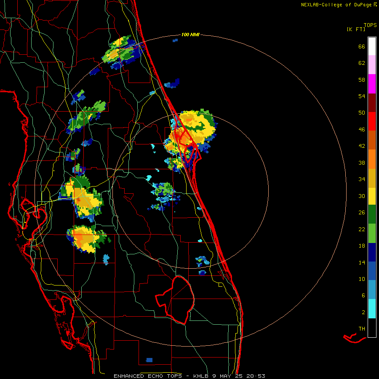Pick the magenta band in the legend
Viewport: 379px width, 379px height.
click(x=372, y=84)
